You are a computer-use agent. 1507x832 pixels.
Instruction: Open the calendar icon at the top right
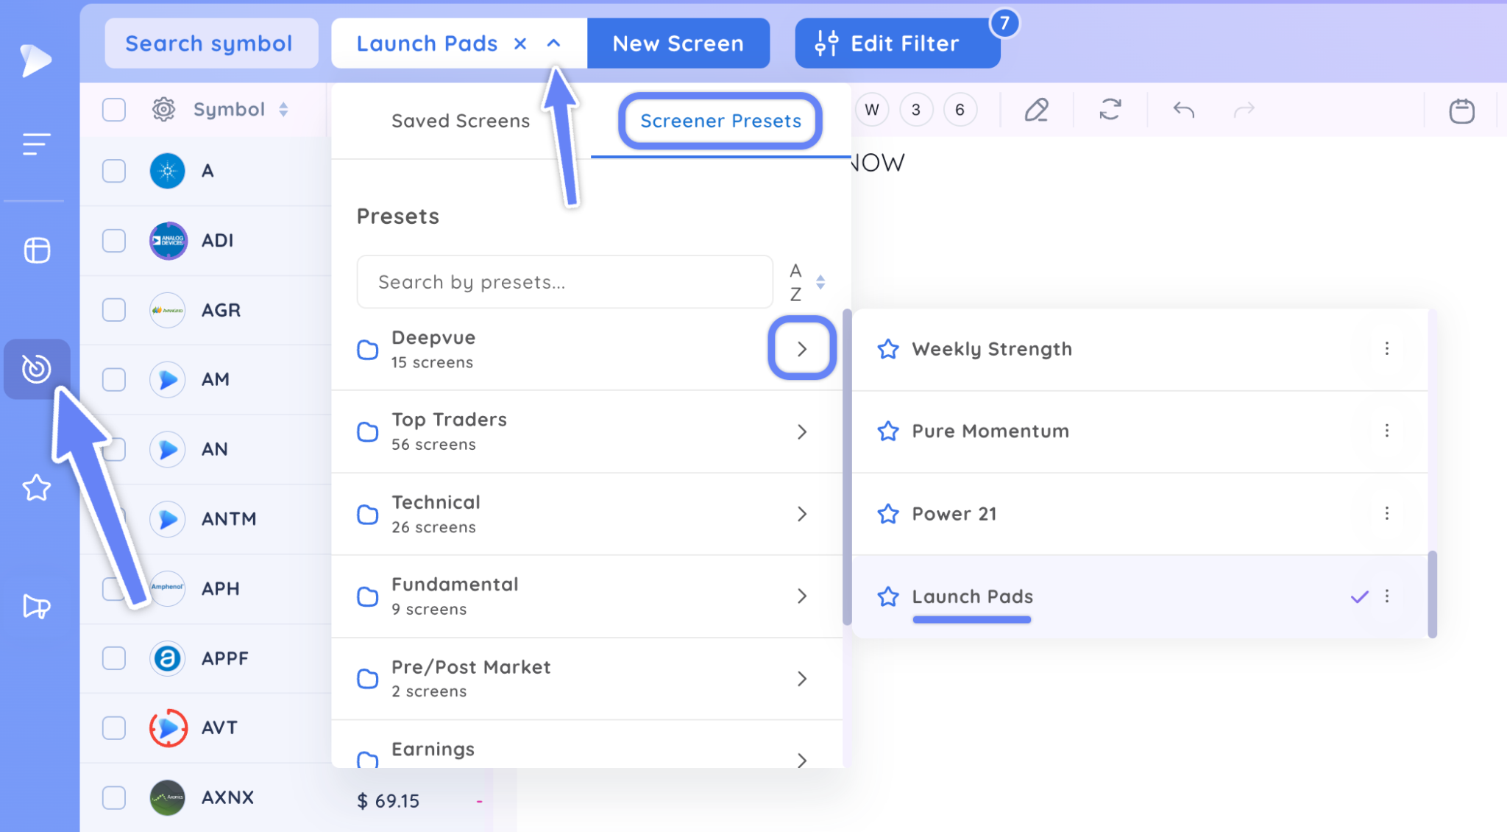tap(1461, 110)
